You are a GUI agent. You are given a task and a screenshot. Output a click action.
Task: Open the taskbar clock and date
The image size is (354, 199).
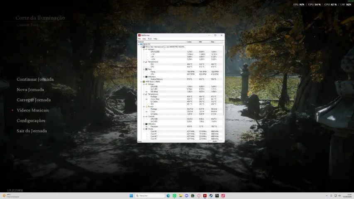pyautogui.click(x=348, y=196)
